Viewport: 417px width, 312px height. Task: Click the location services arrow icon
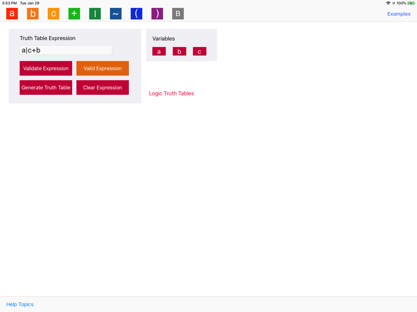[394, 3]
